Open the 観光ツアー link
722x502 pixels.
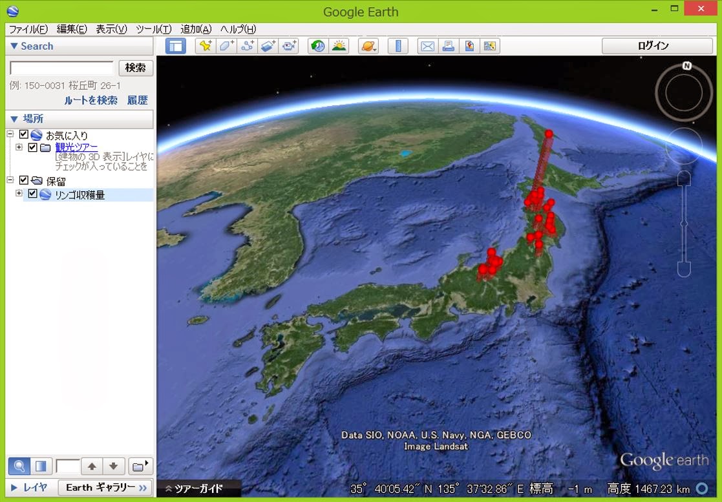(x=76, y=147)
